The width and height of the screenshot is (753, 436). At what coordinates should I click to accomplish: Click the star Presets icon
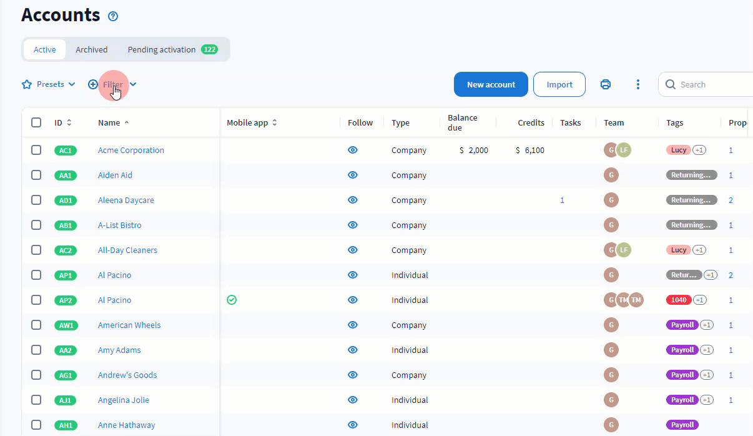pos(27,84)
